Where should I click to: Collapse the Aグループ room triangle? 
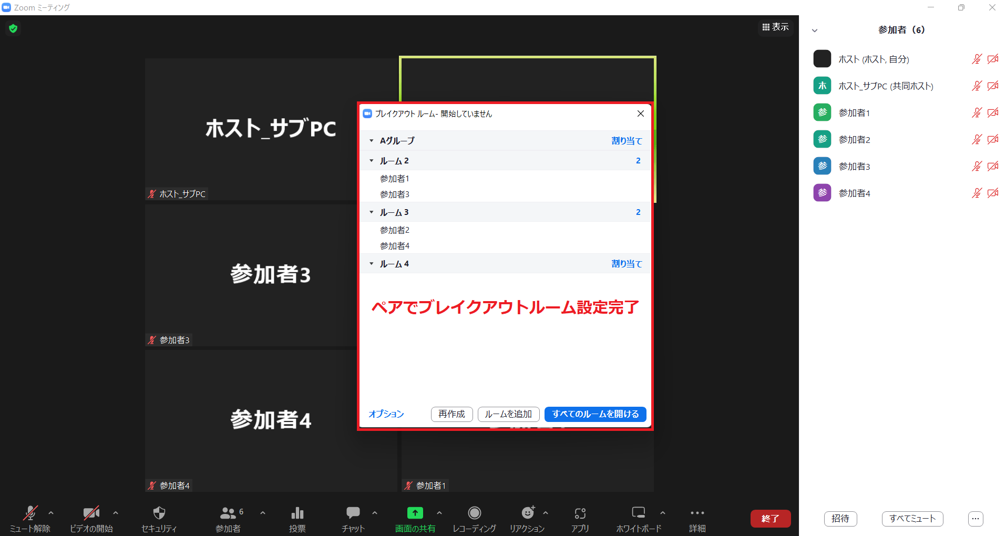coord(372,141)
